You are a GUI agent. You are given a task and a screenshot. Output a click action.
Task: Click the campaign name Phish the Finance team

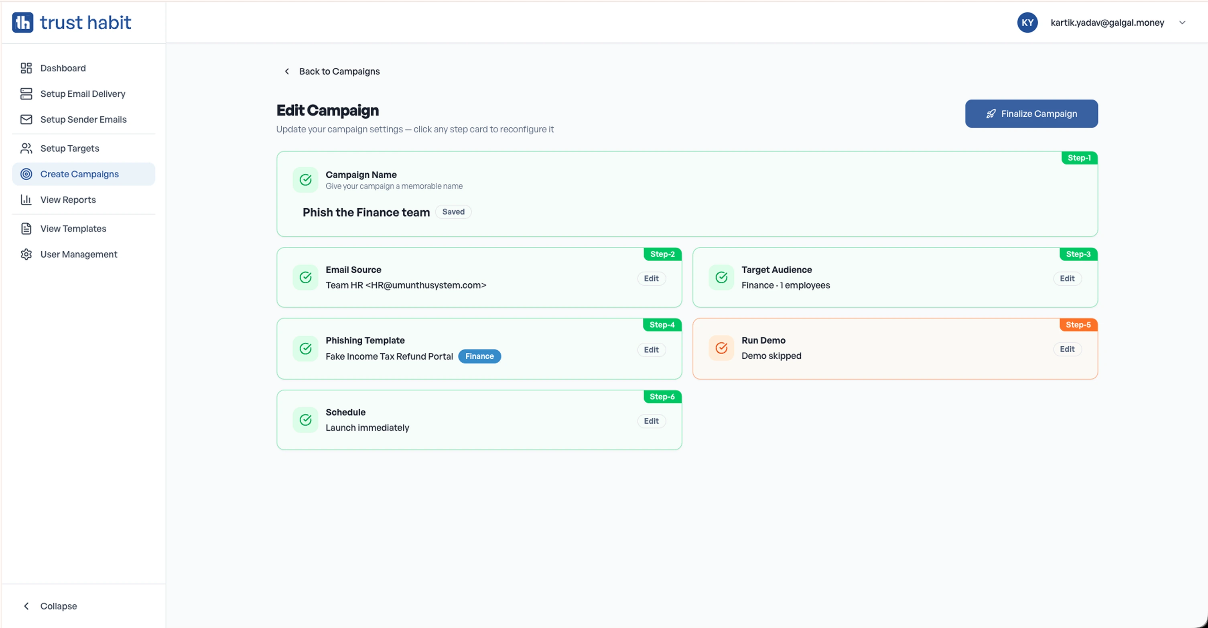tap(366, 212)
